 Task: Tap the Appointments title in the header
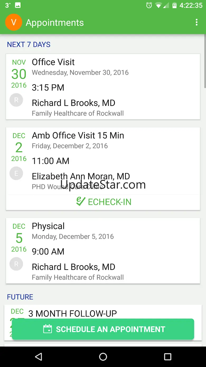click(55, 23)
